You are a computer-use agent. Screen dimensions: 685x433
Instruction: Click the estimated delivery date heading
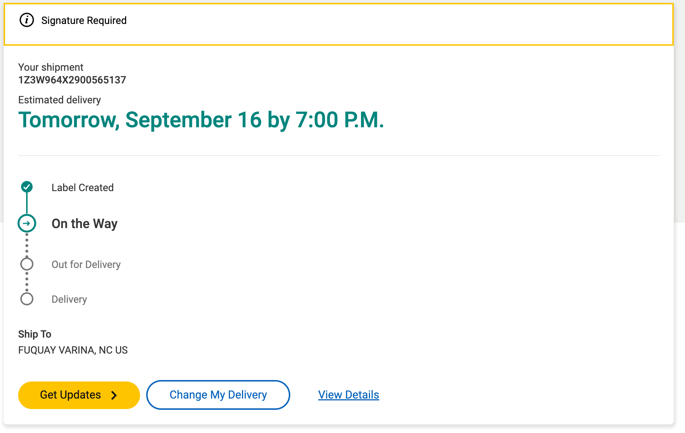click(201, 120)
